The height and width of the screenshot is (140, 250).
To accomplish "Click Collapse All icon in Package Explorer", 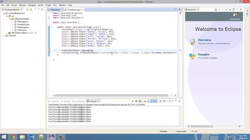I will (27, 9).
